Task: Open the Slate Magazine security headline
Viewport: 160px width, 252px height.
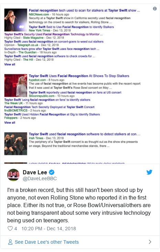Action: pyautogui.click(x=53, y=34)
